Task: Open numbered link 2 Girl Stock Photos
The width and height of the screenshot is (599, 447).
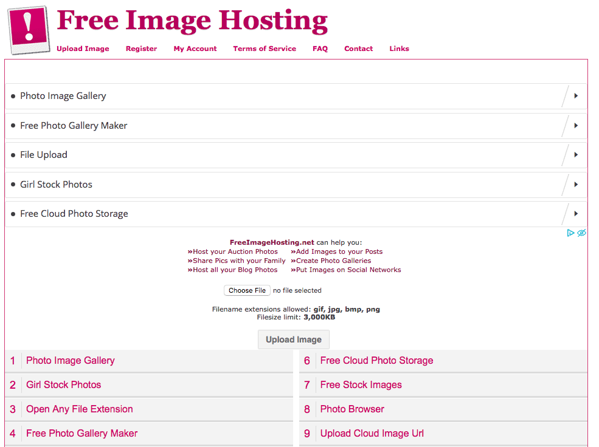Action: (63, 385)
